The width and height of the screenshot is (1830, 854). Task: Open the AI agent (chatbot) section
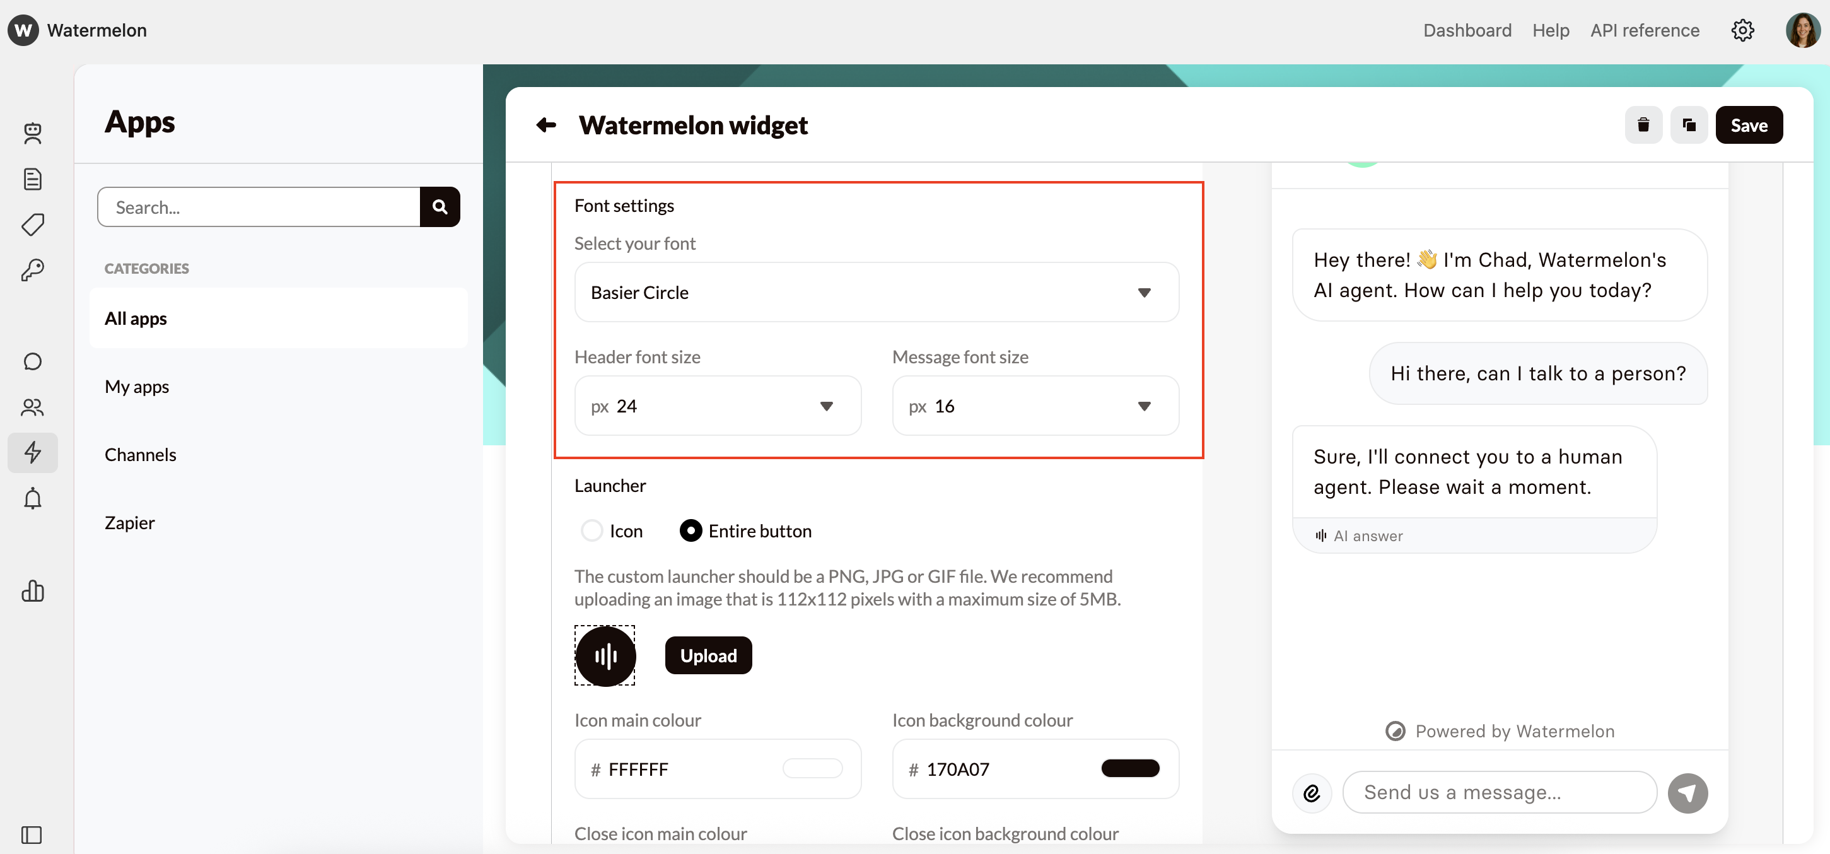[x=33, y=134]
